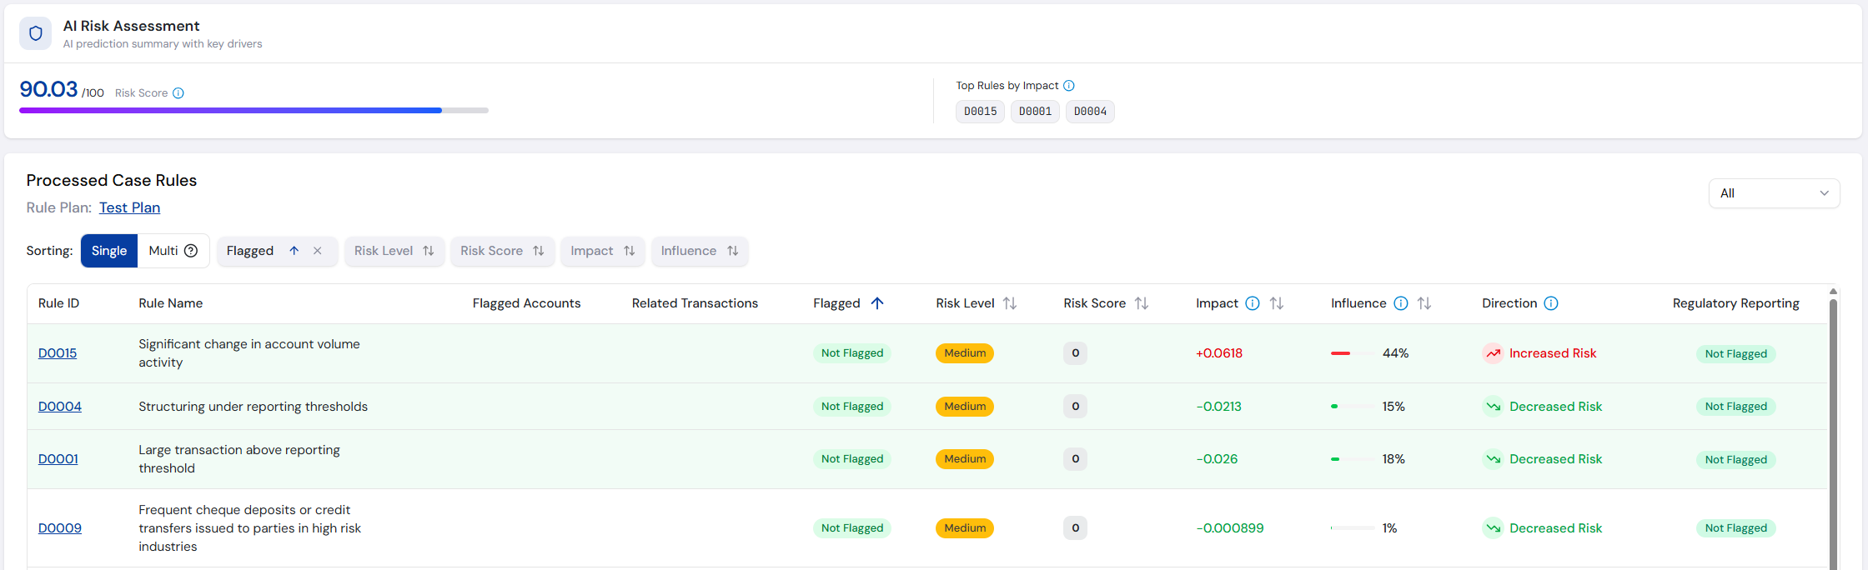Click the shield icon beside AI Risk Assessment

coord(35,33)
